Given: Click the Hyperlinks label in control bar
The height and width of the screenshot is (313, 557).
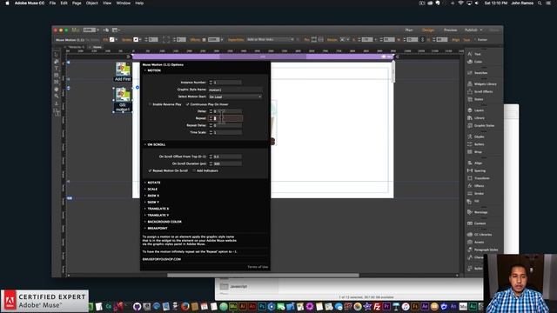Looking at the screenshot, I should tap(236, 40).
